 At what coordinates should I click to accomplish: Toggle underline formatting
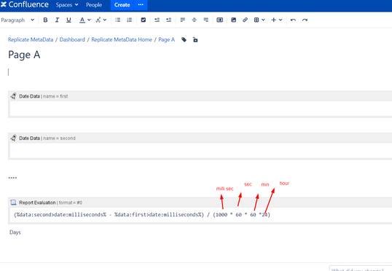[x=68, y=20]
